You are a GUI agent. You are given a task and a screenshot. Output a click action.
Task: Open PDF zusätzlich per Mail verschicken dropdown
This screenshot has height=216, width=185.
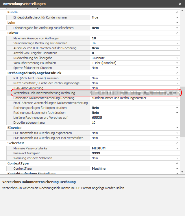click(x=177, y=138)
